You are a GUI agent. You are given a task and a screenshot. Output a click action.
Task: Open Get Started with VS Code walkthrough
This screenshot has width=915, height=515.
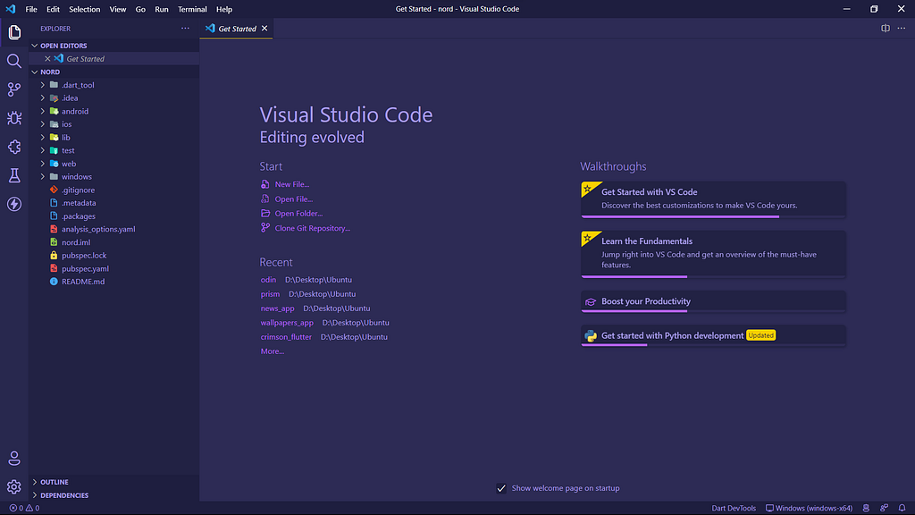point(713,199)
